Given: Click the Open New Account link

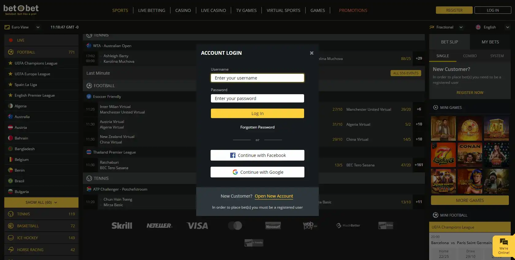Looking at the screenshot, I should (274, 196).
